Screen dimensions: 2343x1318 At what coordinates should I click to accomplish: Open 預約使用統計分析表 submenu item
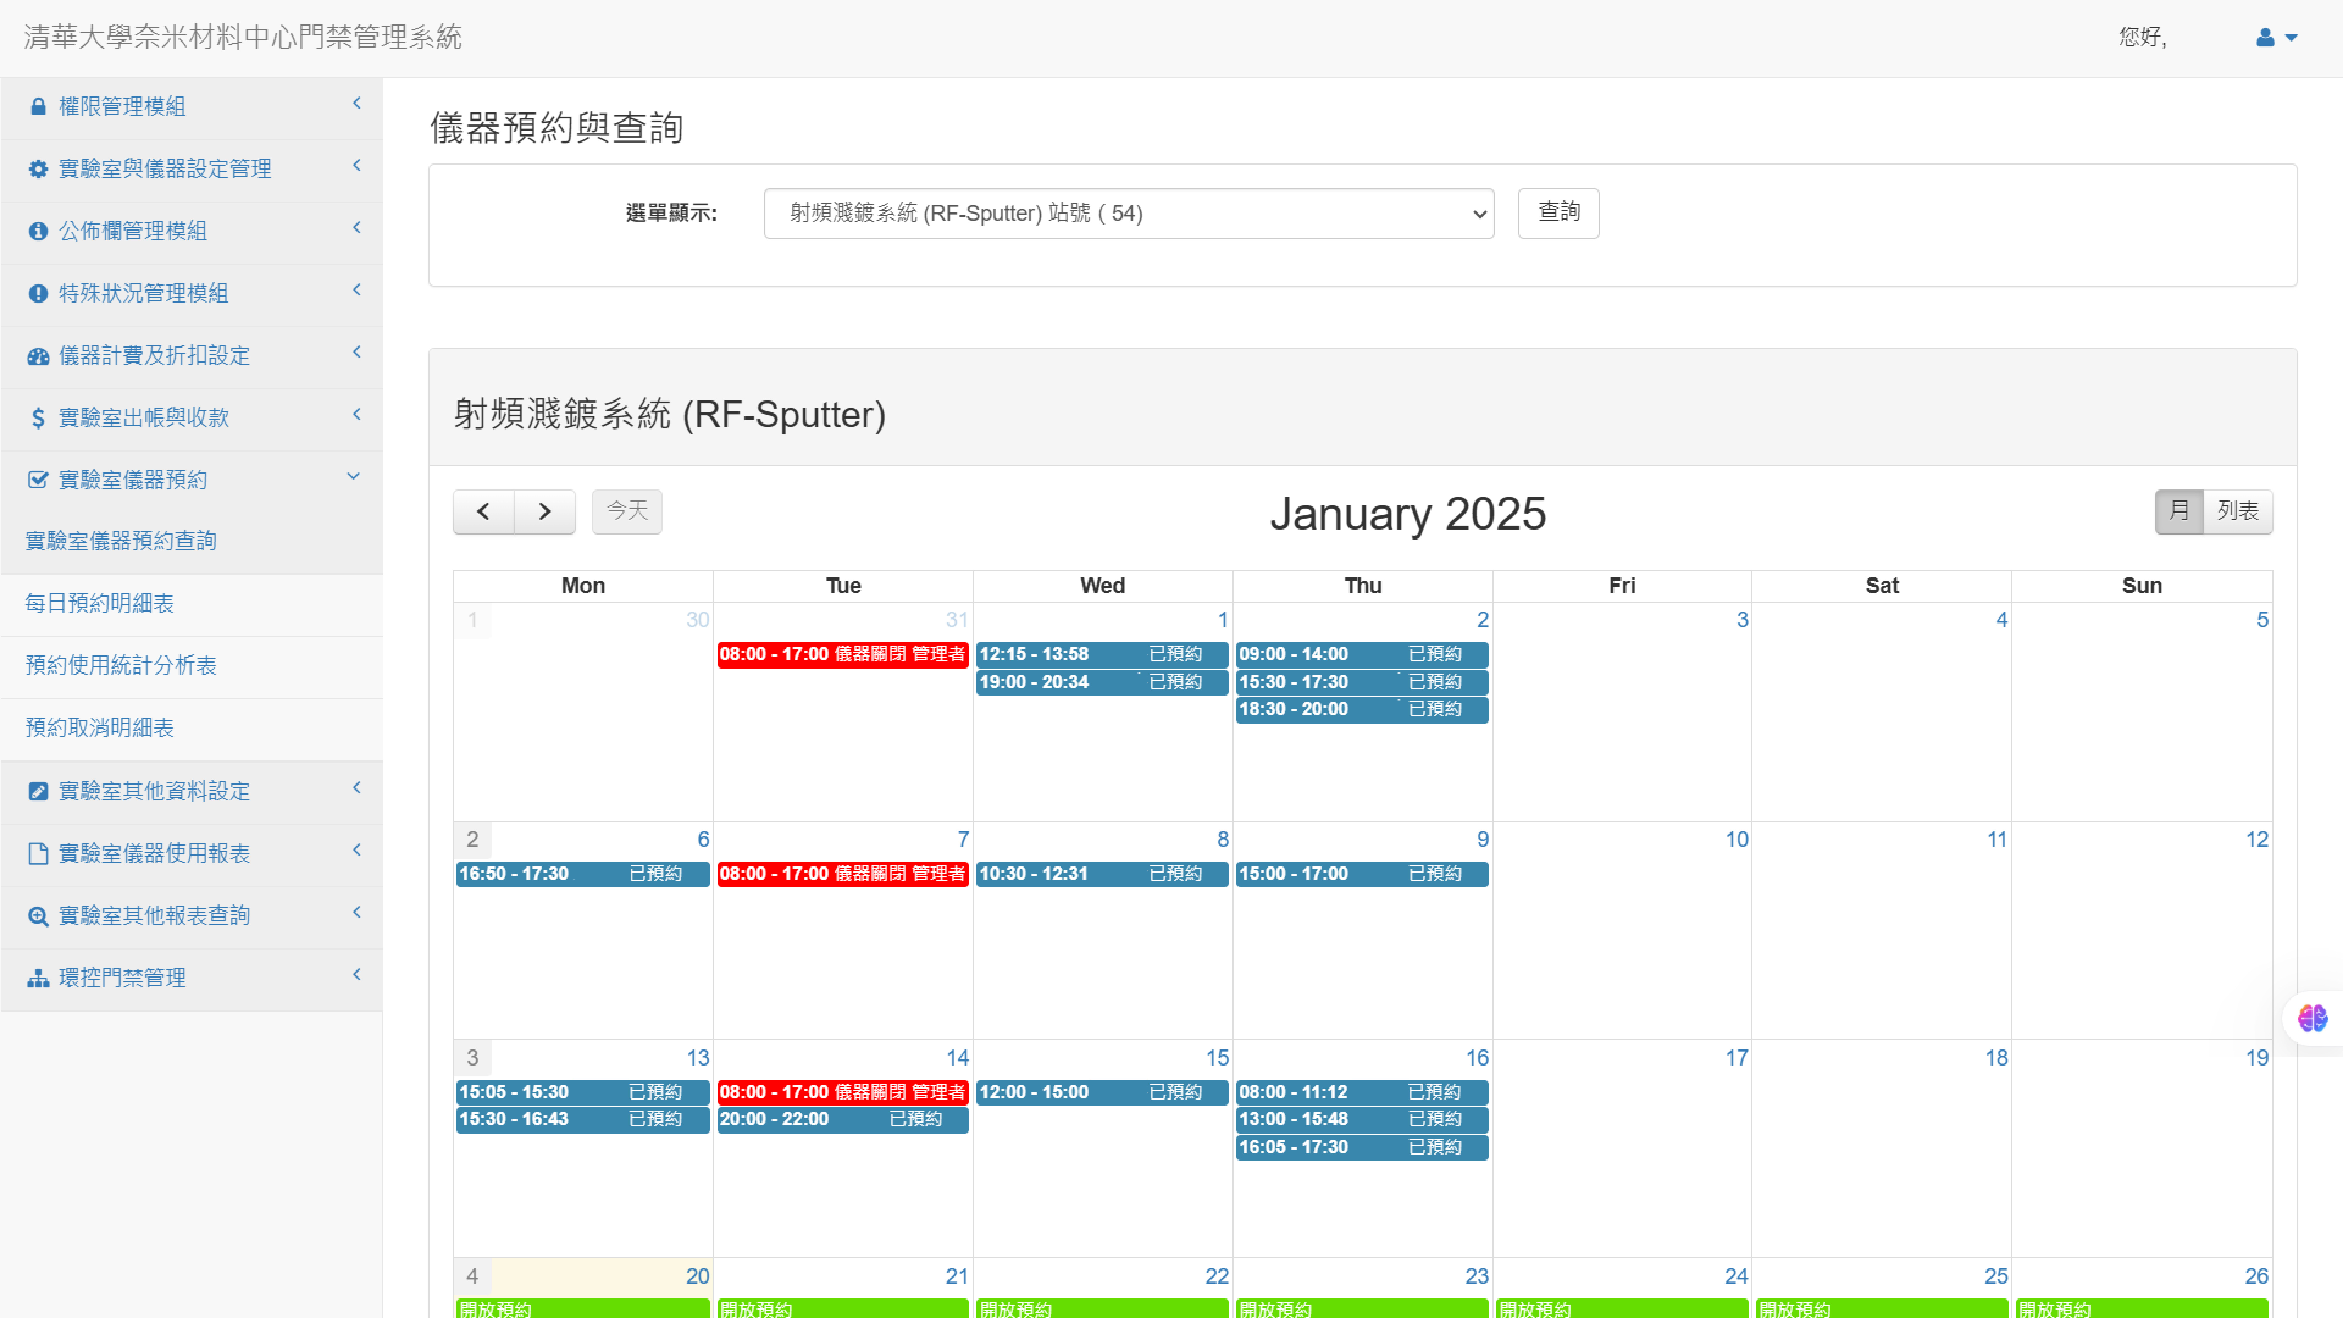point(121,666)
